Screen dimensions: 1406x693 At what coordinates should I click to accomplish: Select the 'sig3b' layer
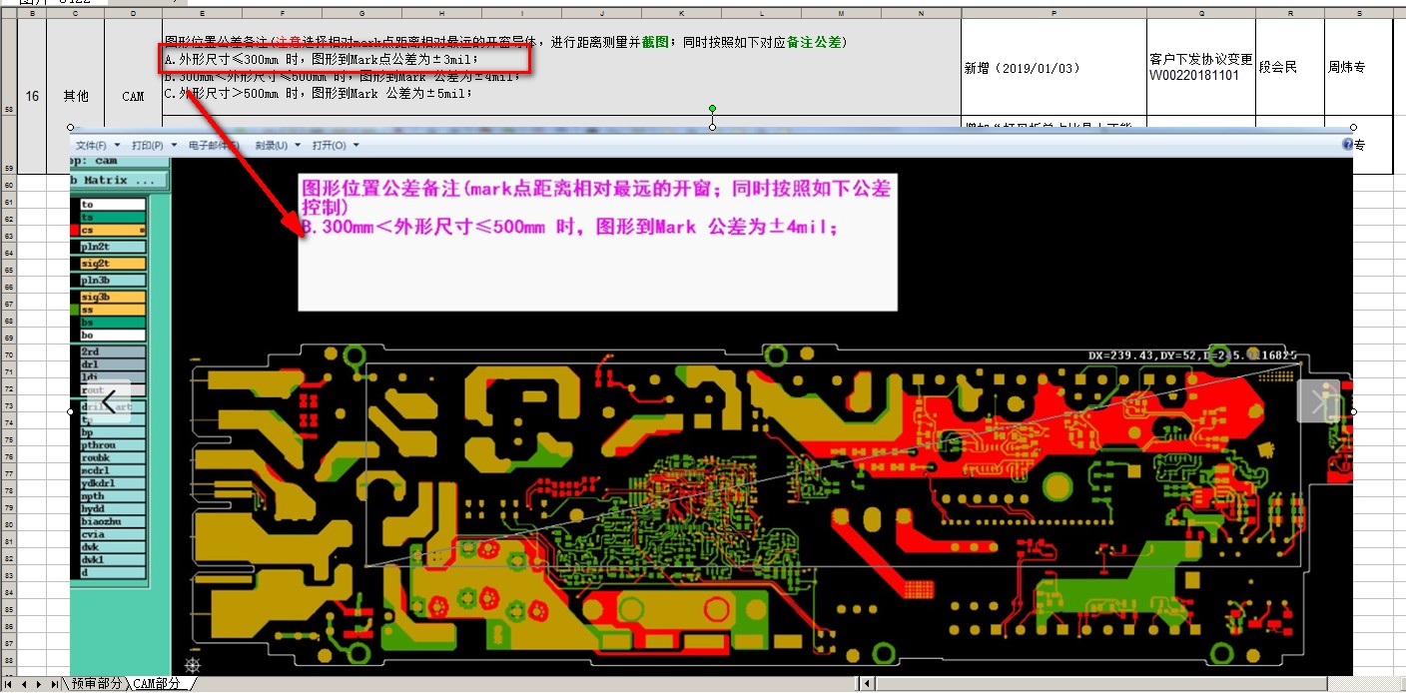[x=113, y=298]
